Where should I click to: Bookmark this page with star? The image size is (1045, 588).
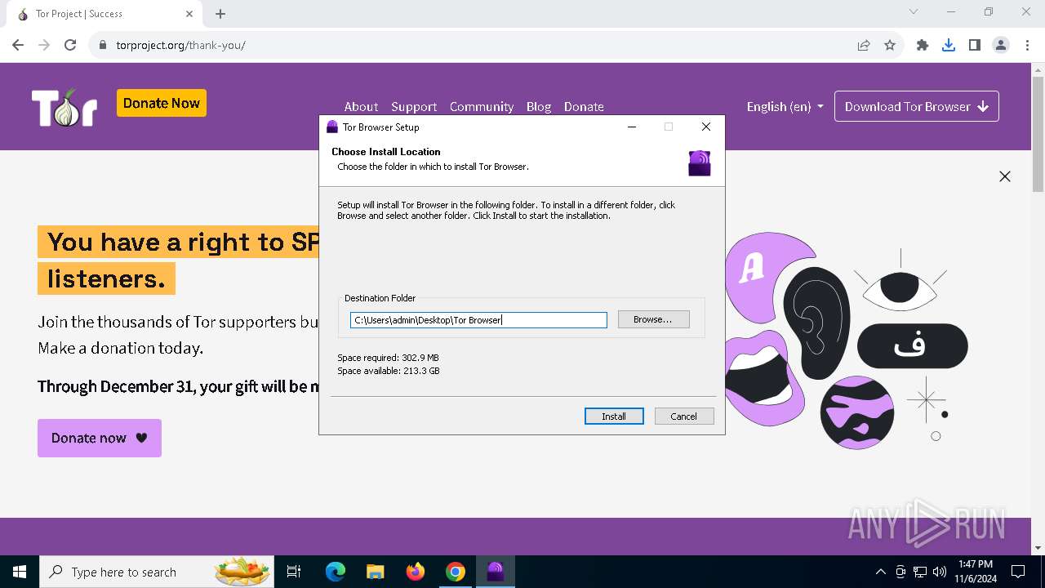point(890,45)
